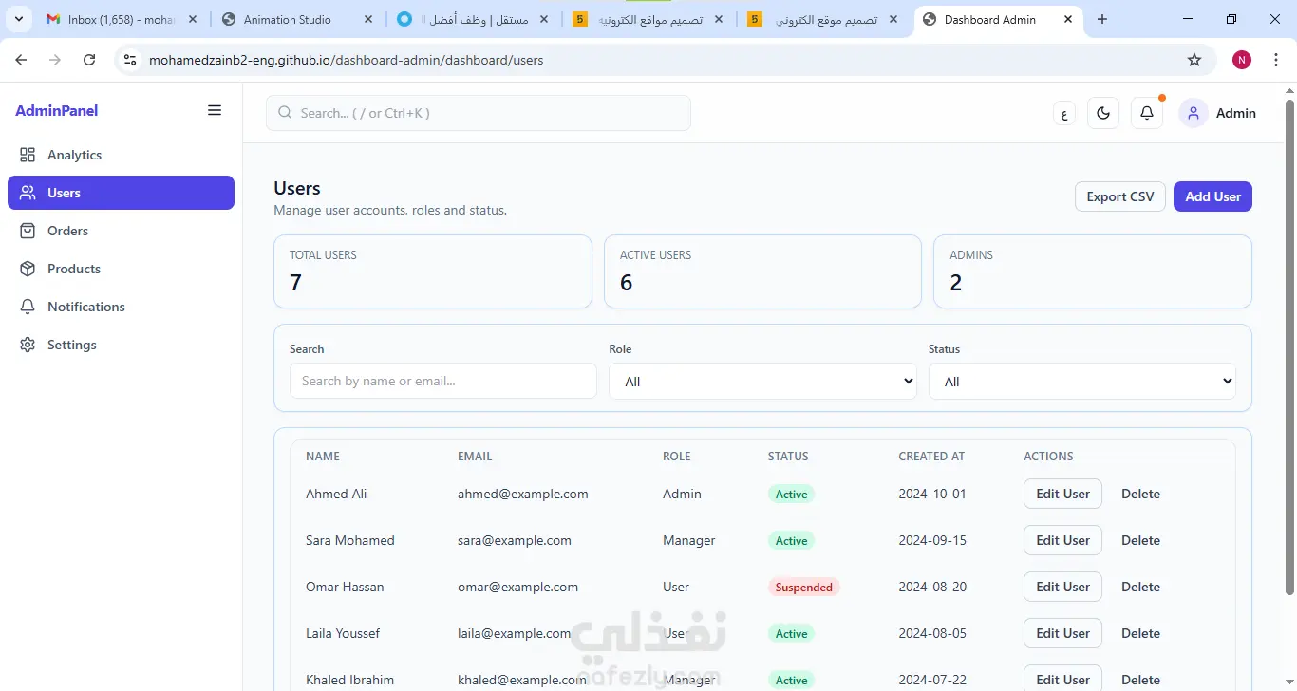Reload the page using the refresh icon
1297x691 pixels.
tap(89, 60)
